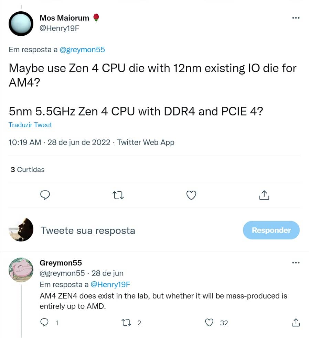The width and height of the screenshot is (309, 338).
Task: Open the @Henry19F mention in Greymon55's reply
Action: coord(110,284)
